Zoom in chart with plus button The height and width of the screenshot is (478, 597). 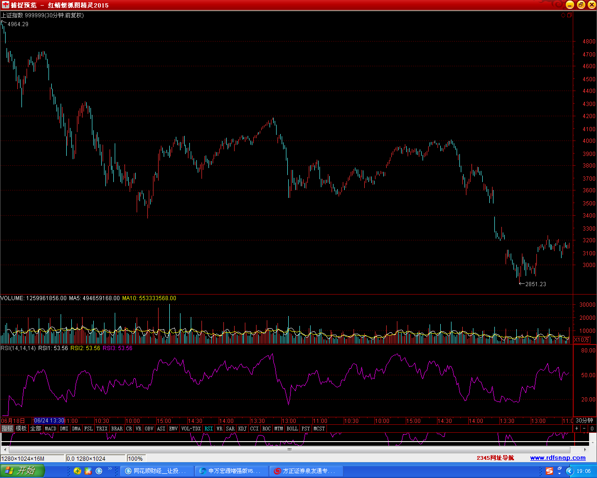[x=577, y=429]
